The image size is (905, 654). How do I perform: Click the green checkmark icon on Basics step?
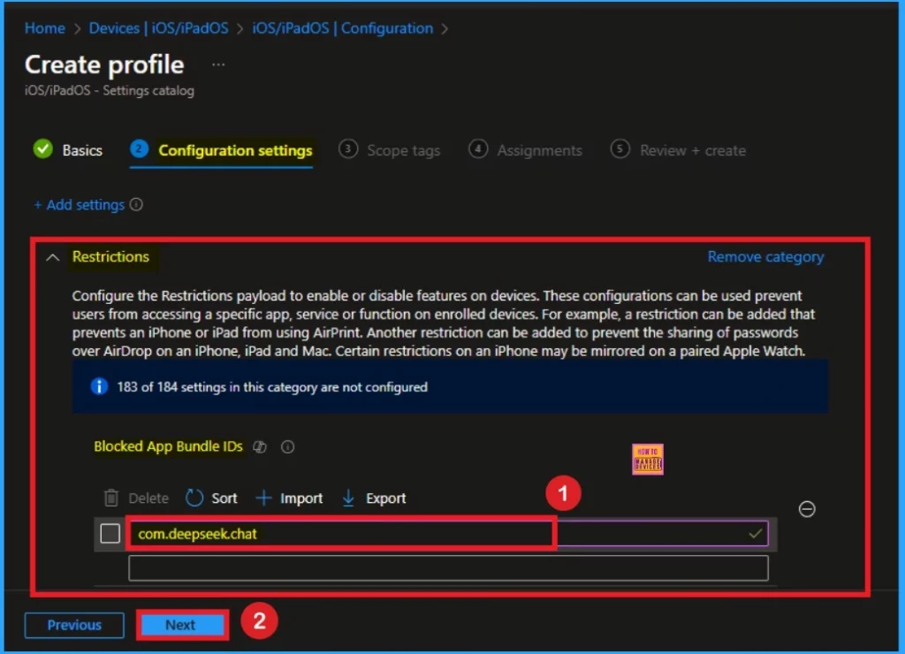click(x=43, y=149)
